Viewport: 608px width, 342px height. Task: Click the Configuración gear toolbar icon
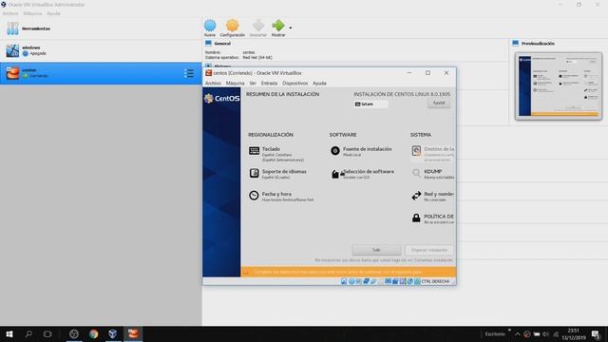(232, 28)
